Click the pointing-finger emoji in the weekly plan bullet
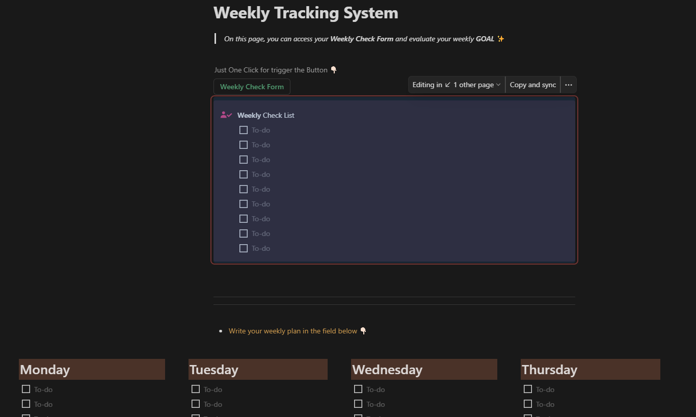The image size is (696, 417). tap(363, 331)
